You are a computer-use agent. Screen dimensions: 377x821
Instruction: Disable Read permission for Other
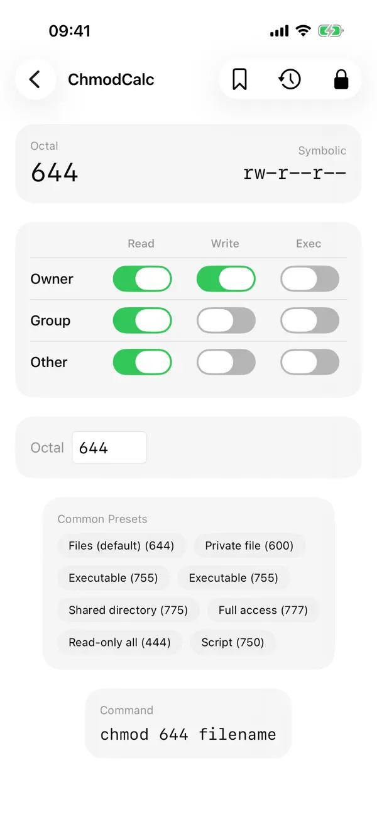[142, 362]
